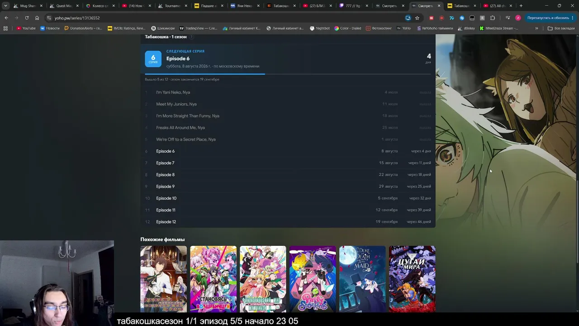Screen dimensions: 579x326
Task: Click the 'Episode 9' row
Action: [x=288, y=187]
